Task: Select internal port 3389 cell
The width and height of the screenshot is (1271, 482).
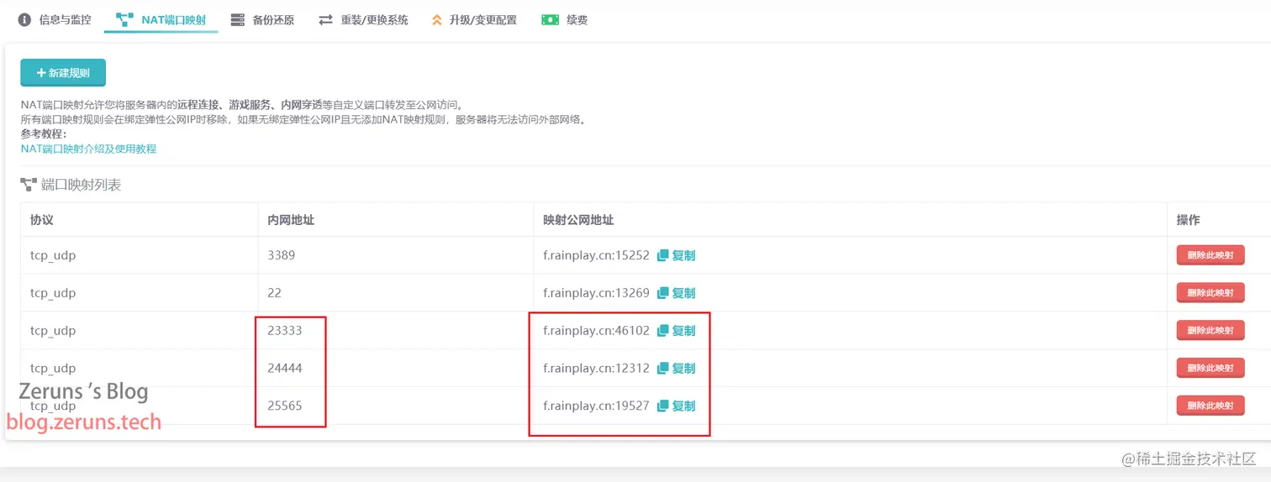Action: [395, 255]
